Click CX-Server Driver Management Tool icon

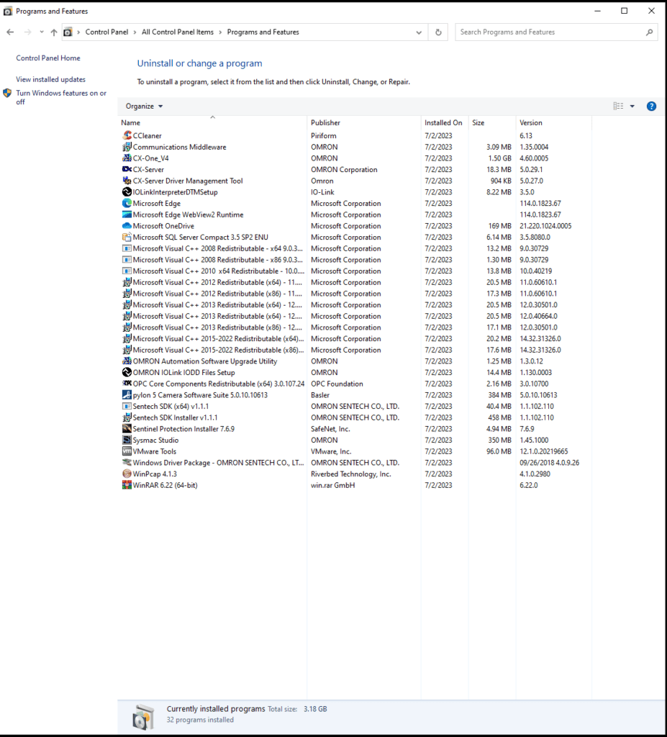(x=127, y=181)
